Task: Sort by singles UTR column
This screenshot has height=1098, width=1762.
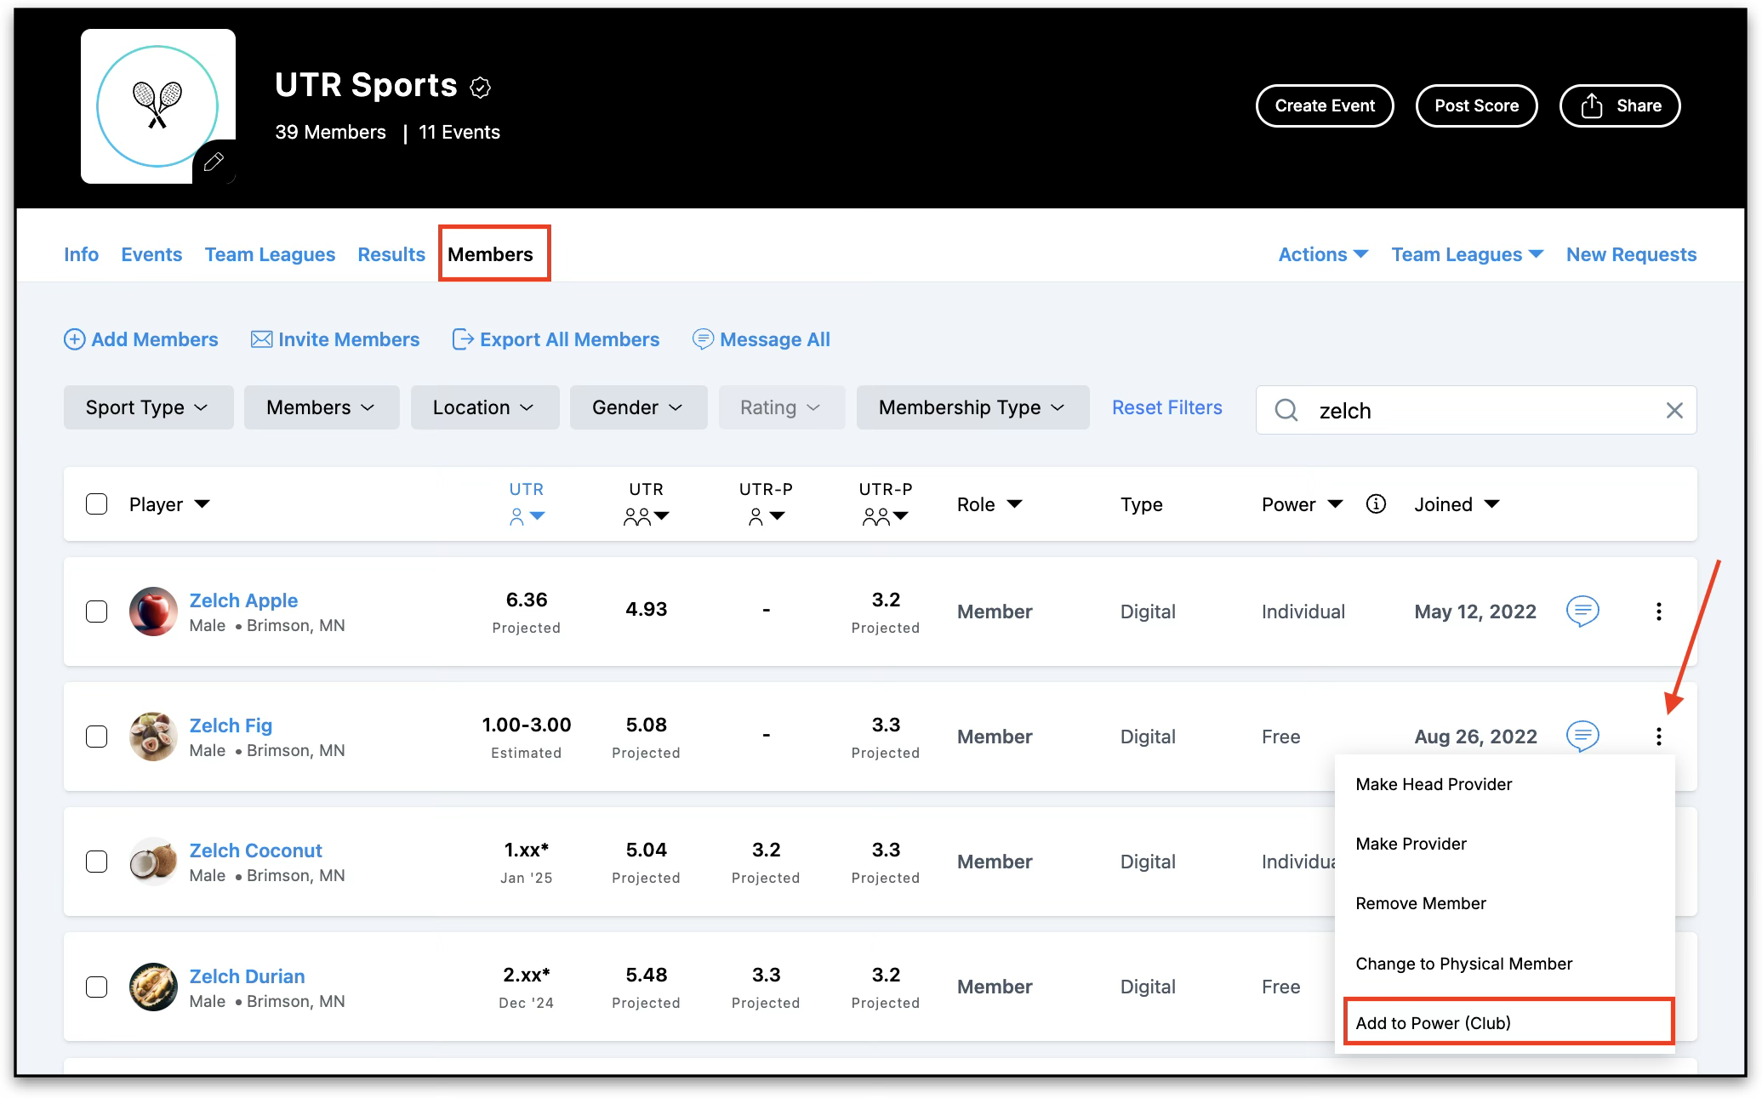Action: pyautogui.click(x=527, y=503)
